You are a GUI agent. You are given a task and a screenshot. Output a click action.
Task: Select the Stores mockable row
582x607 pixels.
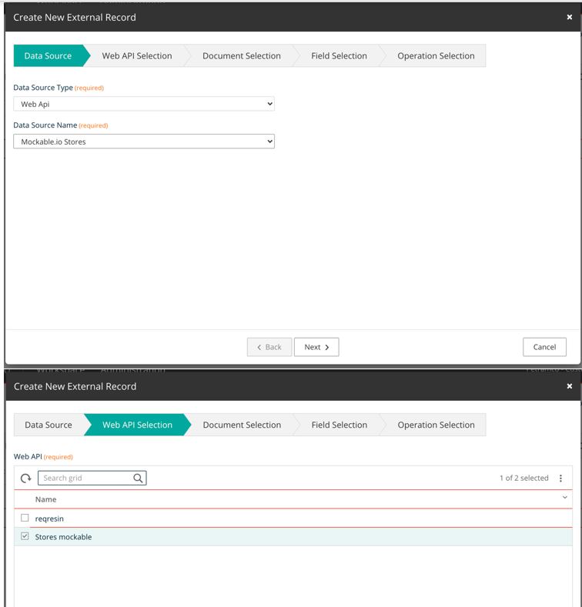(231, 537)
